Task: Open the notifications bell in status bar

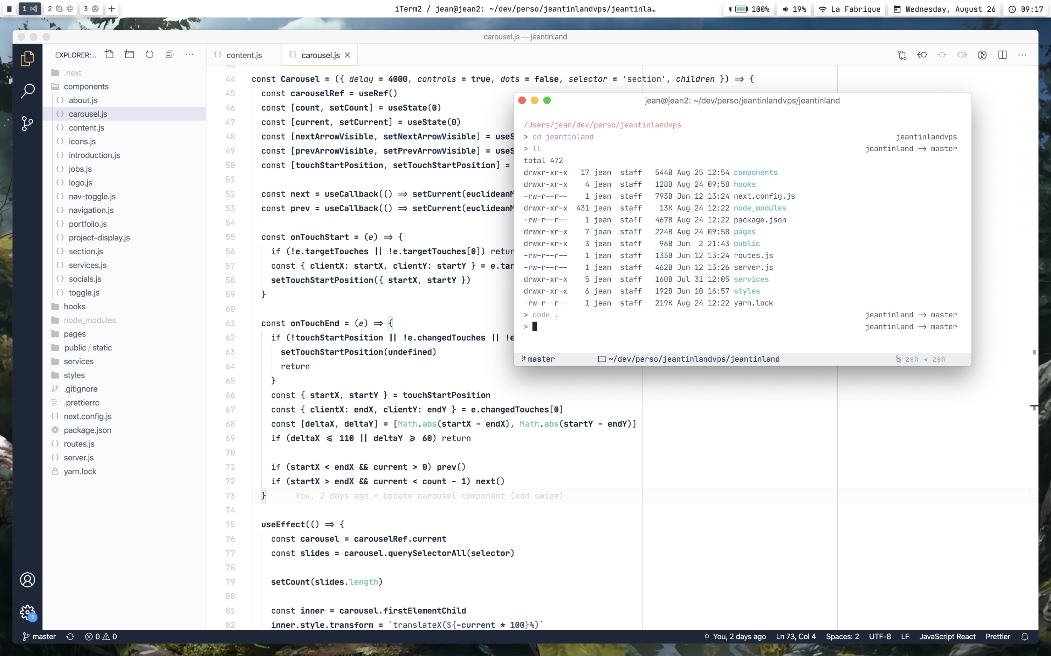Action: (x=1024, y=636)
